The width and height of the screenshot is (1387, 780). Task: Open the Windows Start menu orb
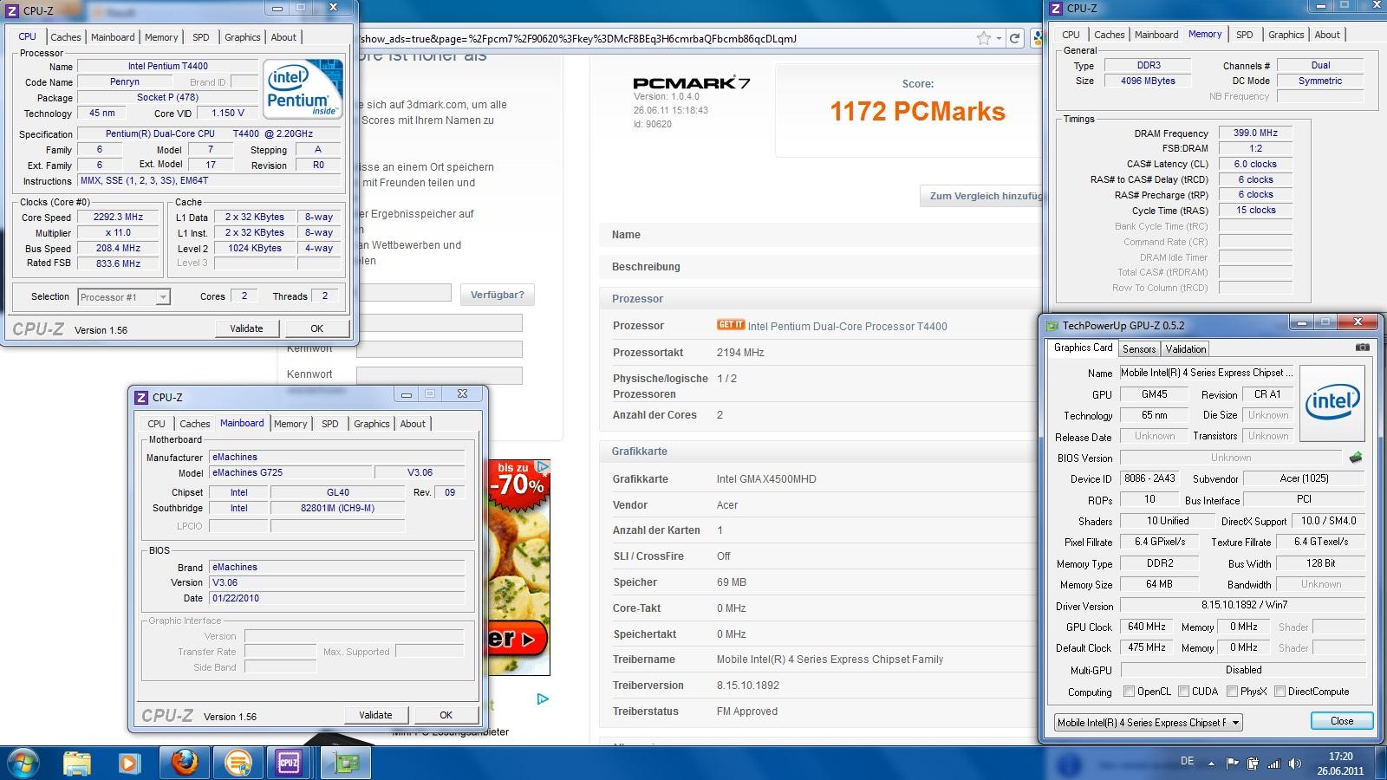[x=24, y=763]
